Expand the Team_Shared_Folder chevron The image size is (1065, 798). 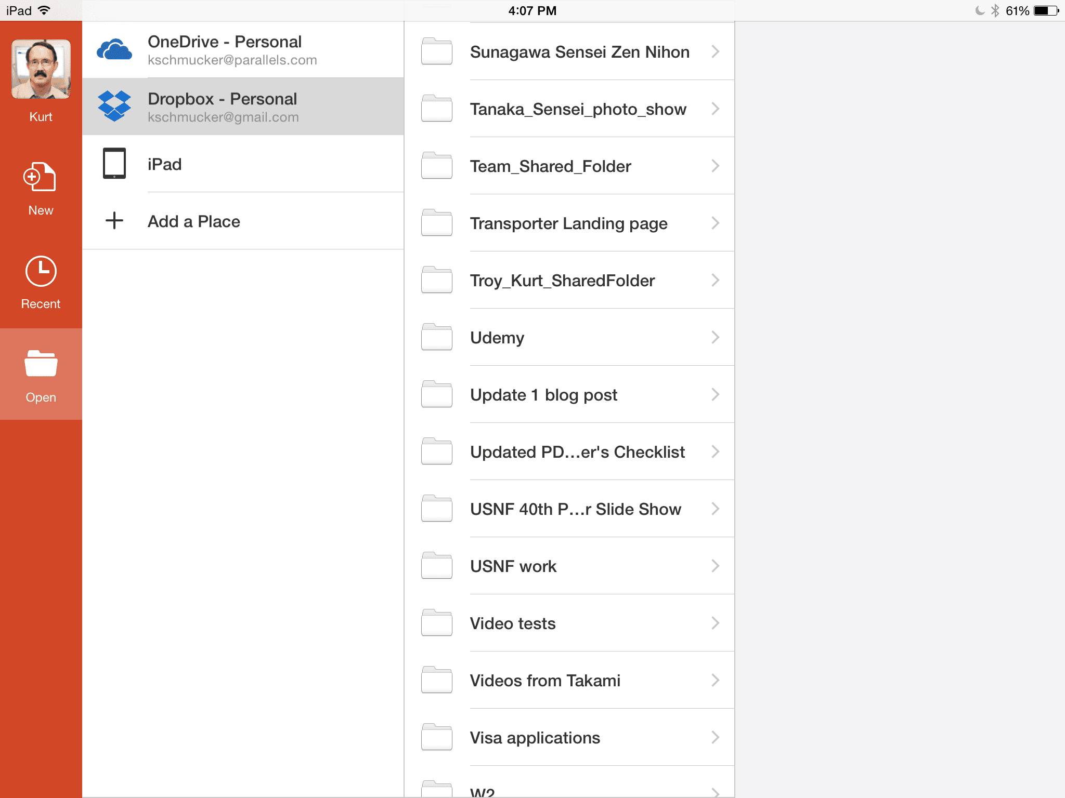tap(716, 166)
